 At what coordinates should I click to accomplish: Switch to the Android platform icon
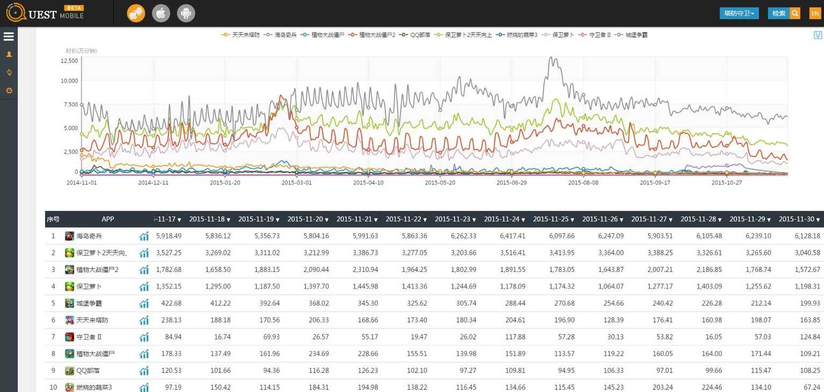point(186,13)
